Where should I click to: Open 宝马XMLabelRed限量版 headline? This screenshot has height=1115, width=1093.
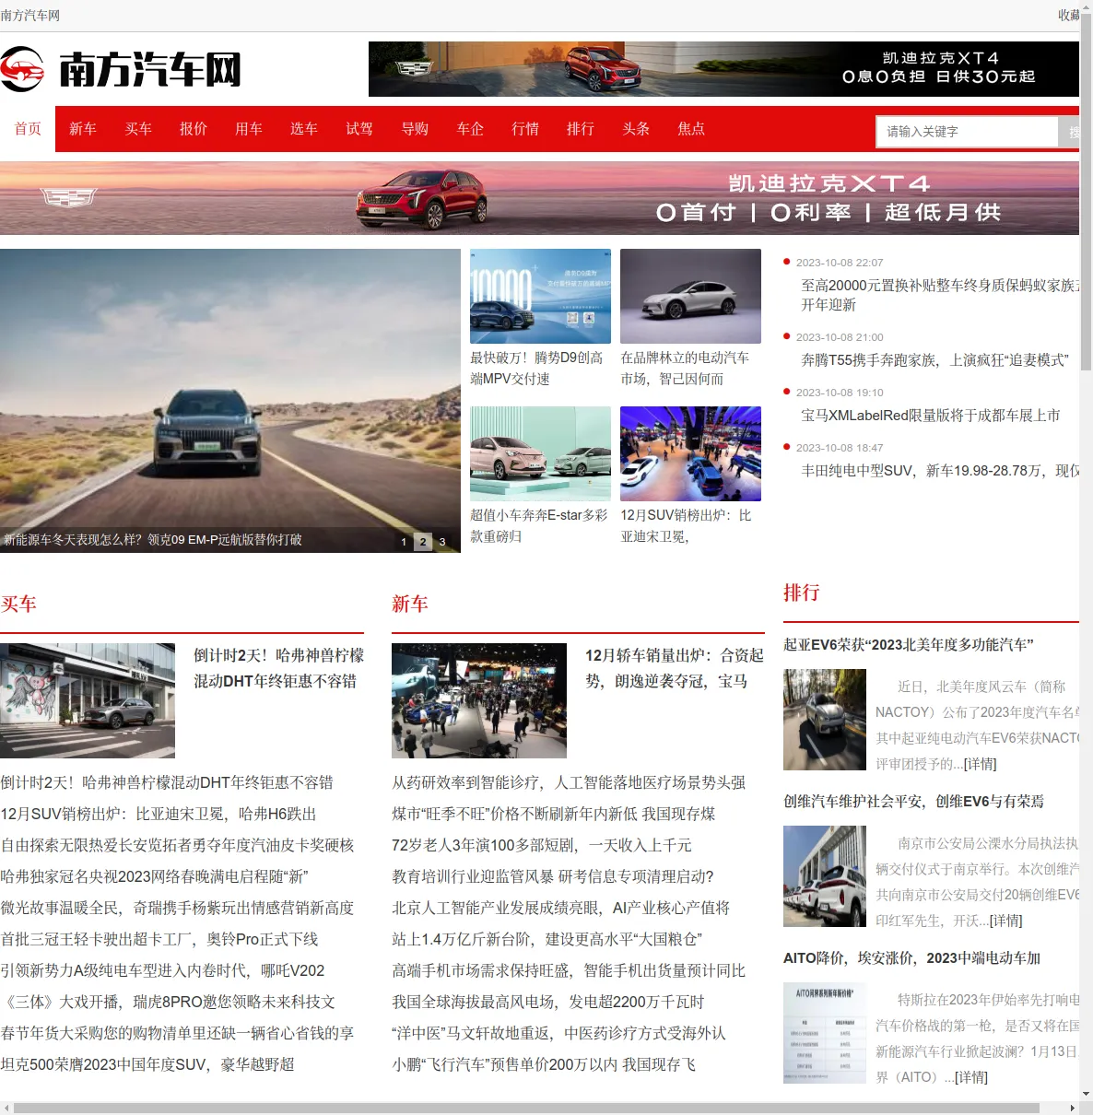tap(931, 416)
